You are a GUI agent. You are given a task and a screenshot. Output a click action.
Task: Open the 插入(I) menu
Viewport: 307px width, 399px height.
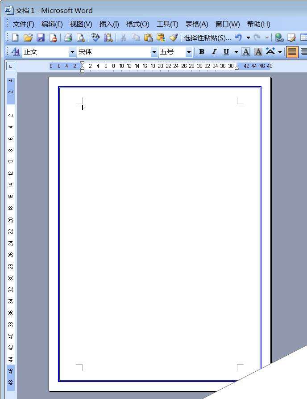tap(109, 24)
